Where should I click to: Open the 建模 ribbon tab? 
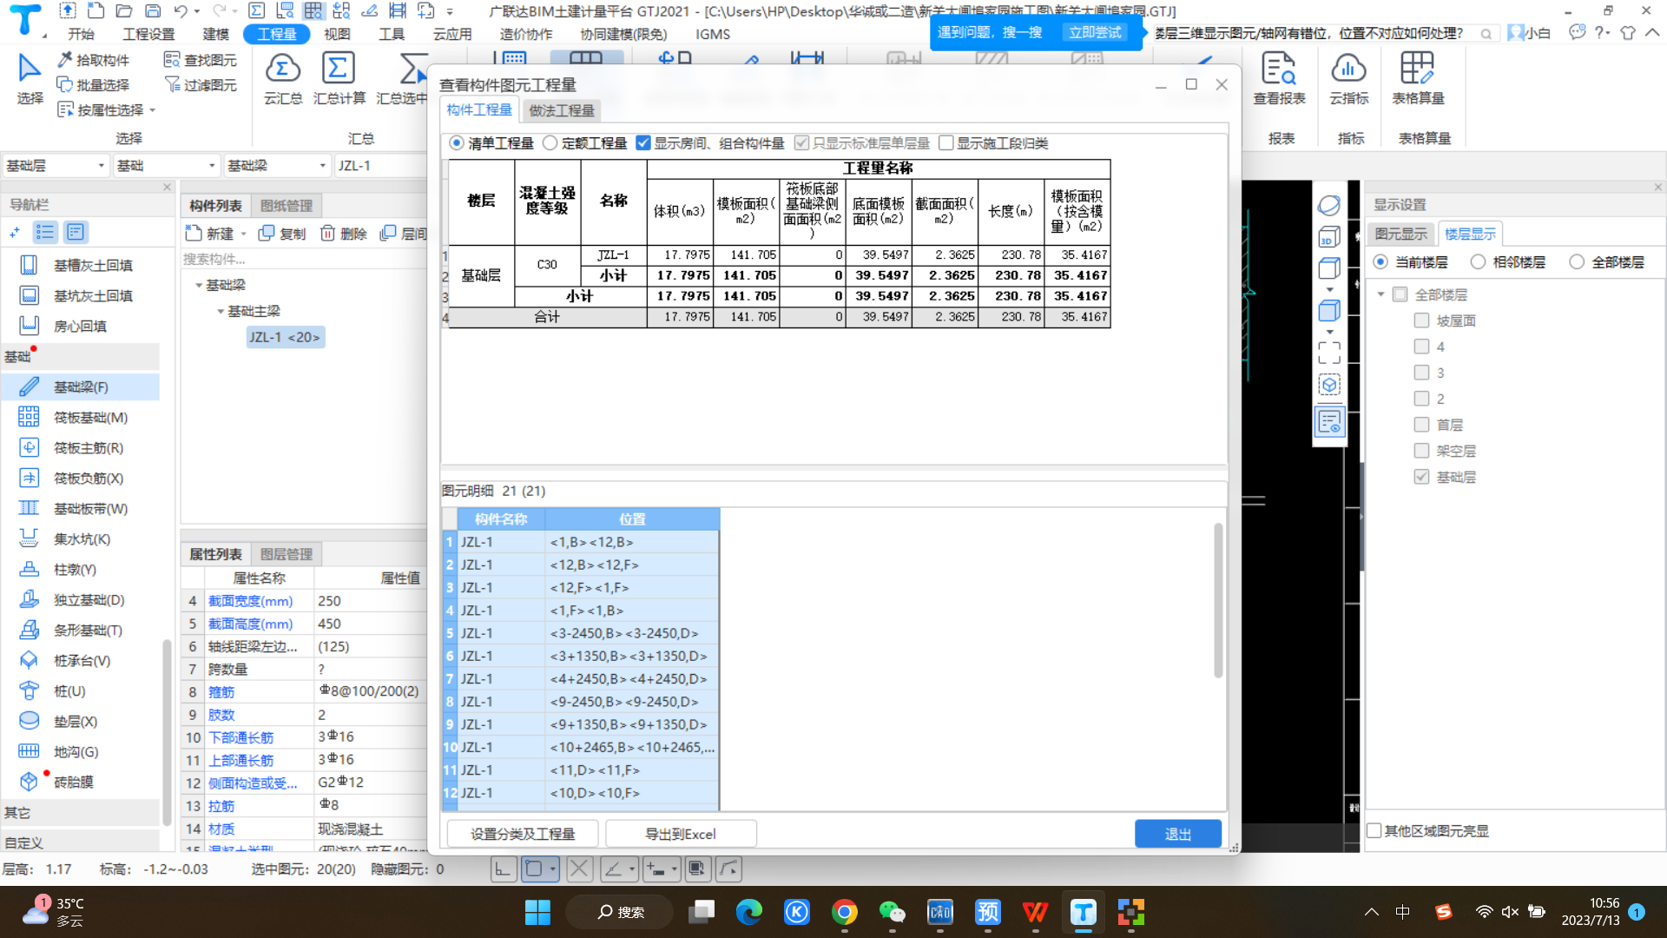pos(215,34)
